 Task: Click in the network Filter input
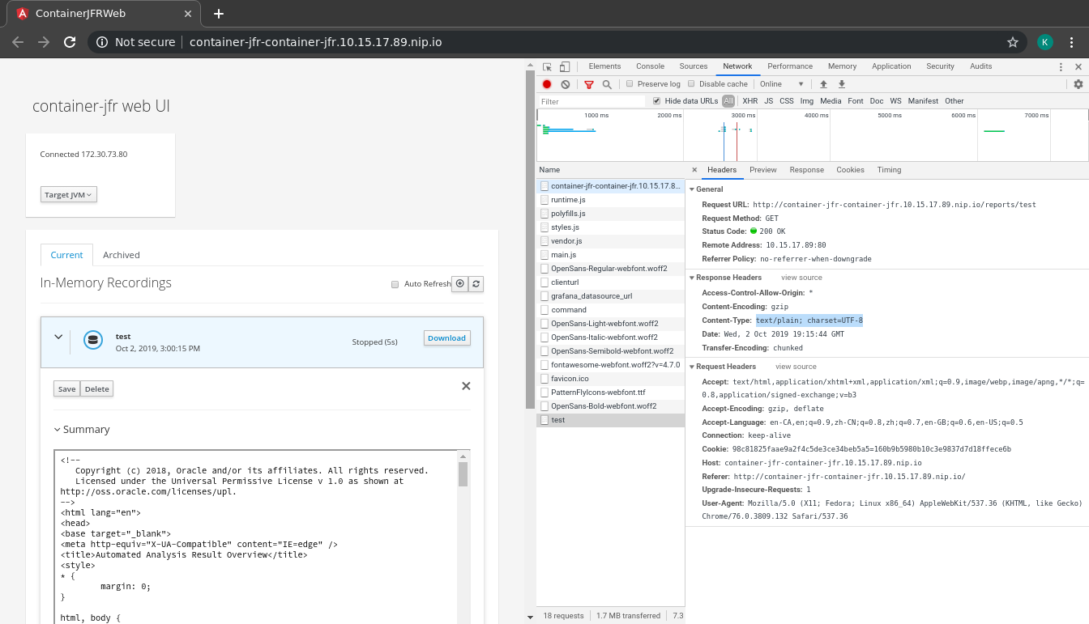point(592,101)
